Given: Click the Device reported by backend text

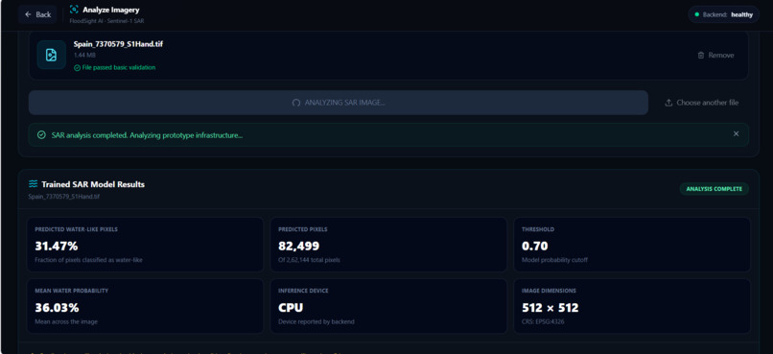Looking at the screenshot, I should coord(316,322).
